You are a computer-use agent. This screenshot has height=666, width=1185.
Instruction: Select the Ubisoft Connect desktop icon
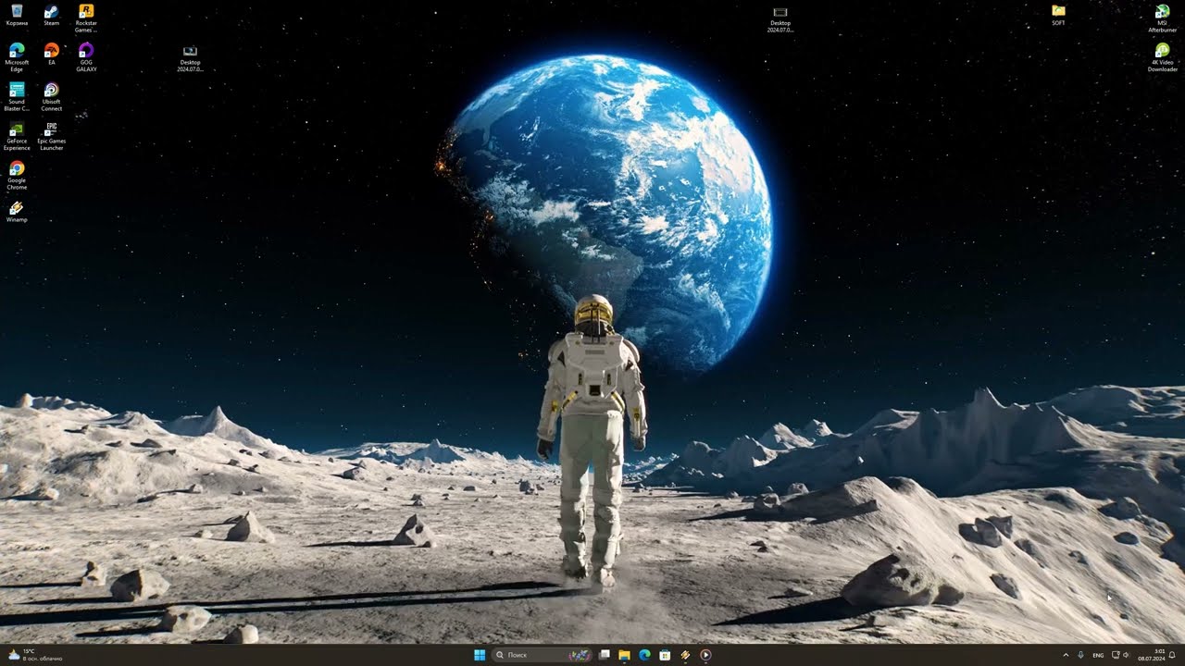(52, 97)
